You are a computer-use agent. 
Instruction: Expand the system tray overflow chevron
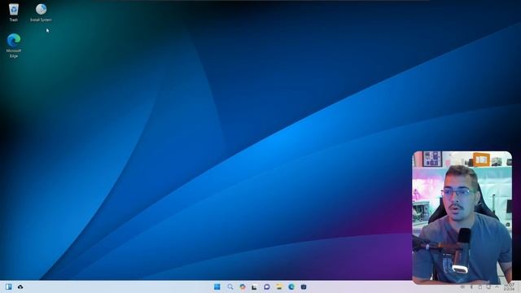pyautogui.click(x=497, y=286)
